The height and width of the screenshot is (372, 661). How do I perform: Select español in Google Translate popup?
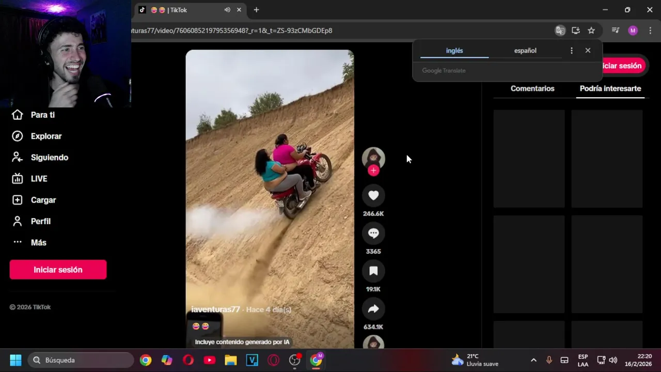pos(525,51)
